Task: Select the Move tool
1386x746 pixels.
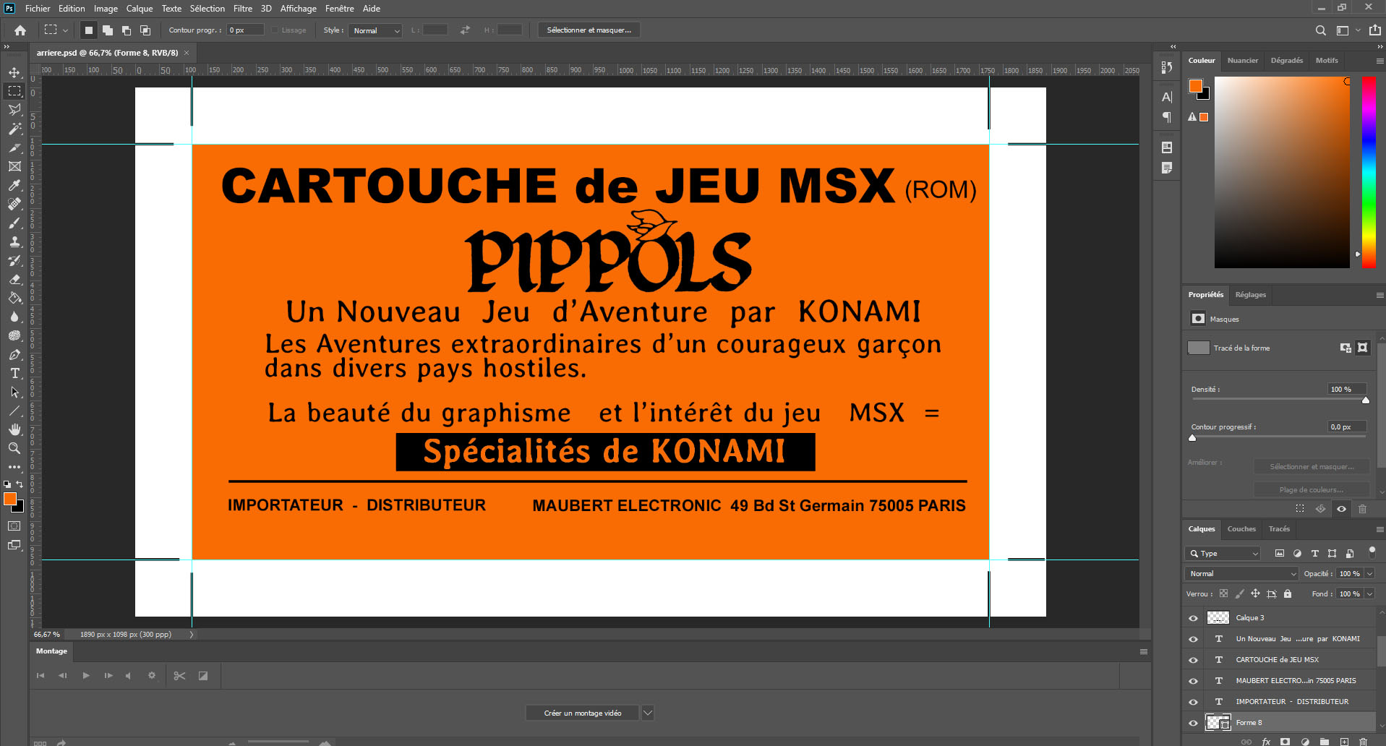Action: point(14,72)
